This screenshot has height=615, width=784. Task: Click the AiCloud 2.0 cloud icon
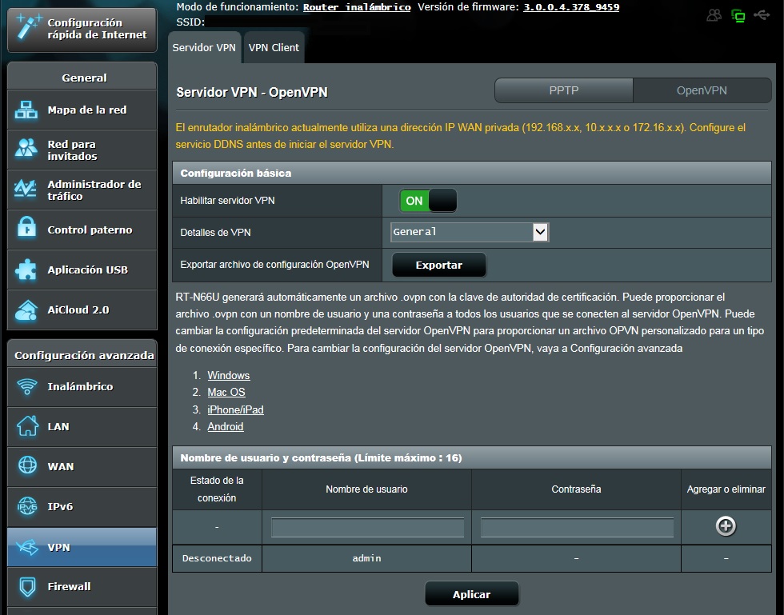26,309
